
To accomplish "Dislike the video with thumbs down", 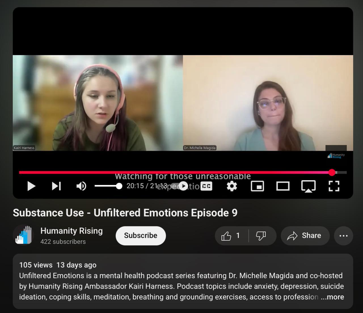I will 261,236.
